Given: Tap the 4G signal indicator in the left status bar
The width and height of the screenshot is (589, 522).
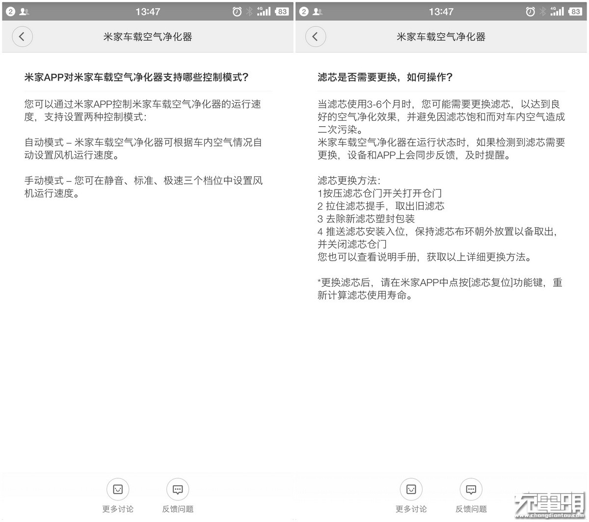Looking at the screenshot, I should coord(264,11).
